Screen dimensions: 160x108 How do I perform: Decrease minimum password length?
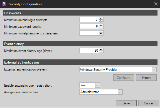tap(101, 27)
